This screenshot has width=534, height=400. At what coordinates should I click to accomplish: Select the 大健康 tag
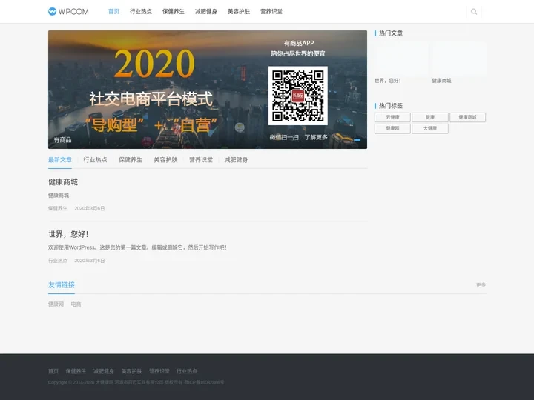pos(429,129)
